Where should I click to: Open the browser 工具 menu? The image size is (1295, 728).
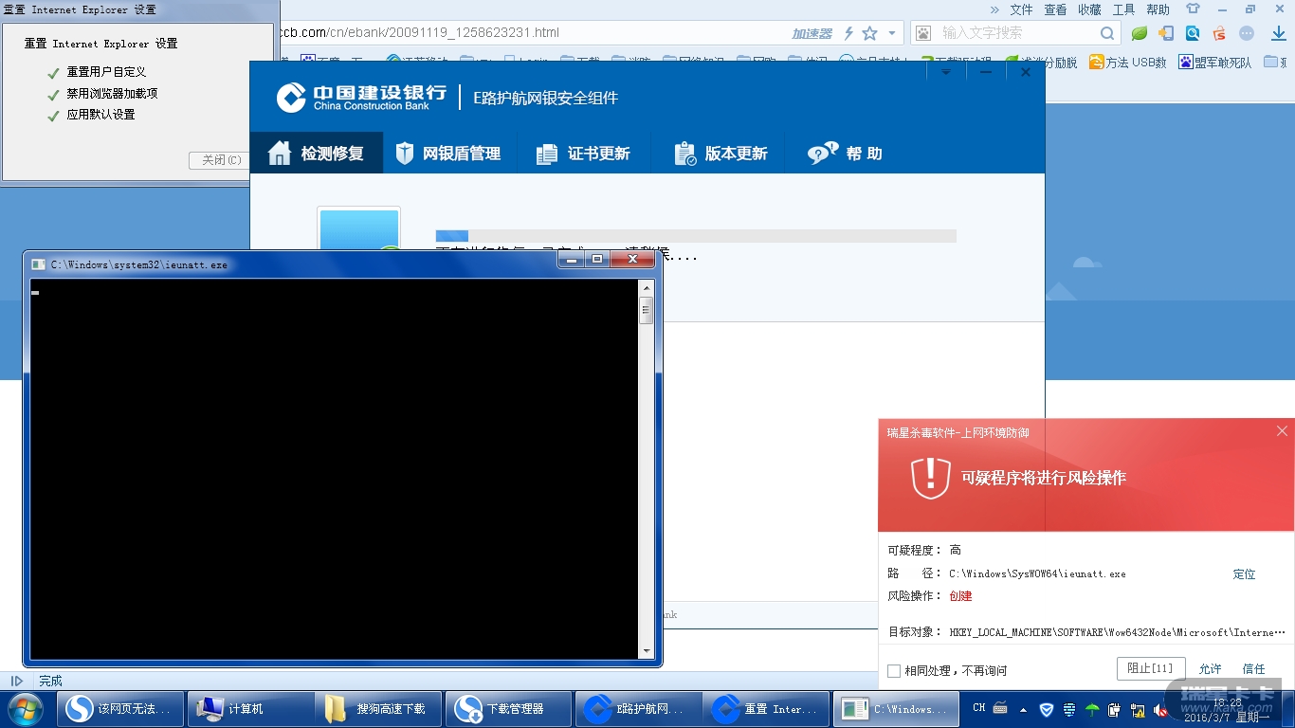coord(1123,9)
